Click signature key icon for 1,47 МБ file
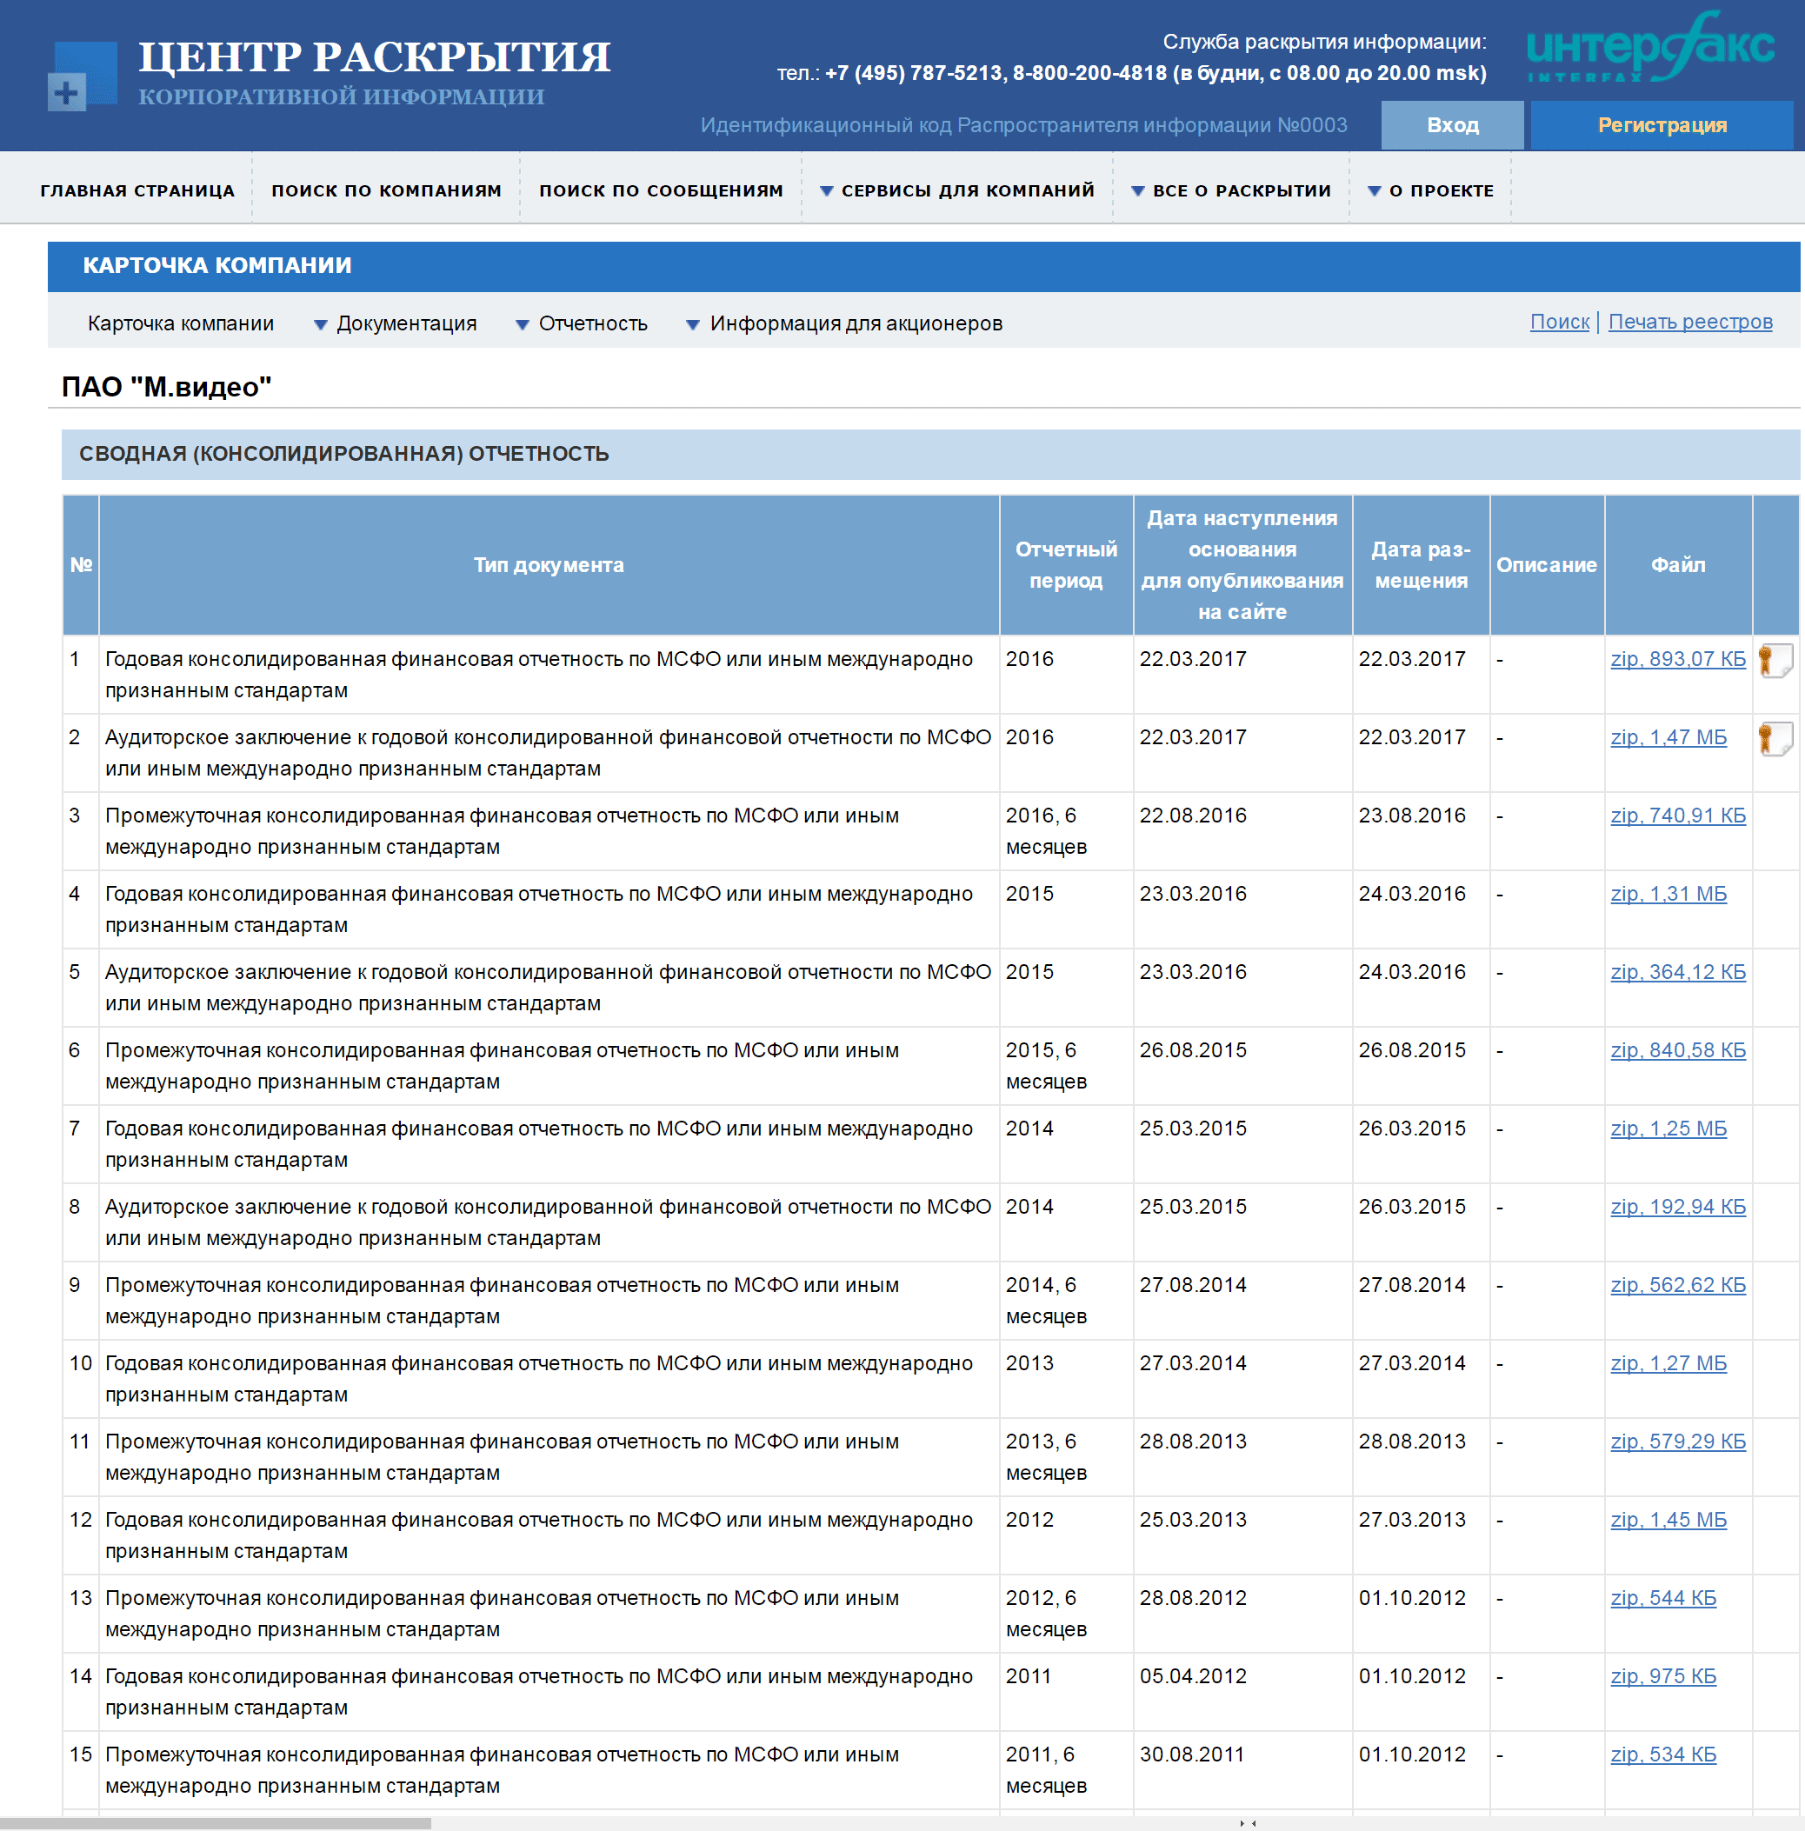The height and width of the screenshot is (1831, 1805). pos(1775,739)
